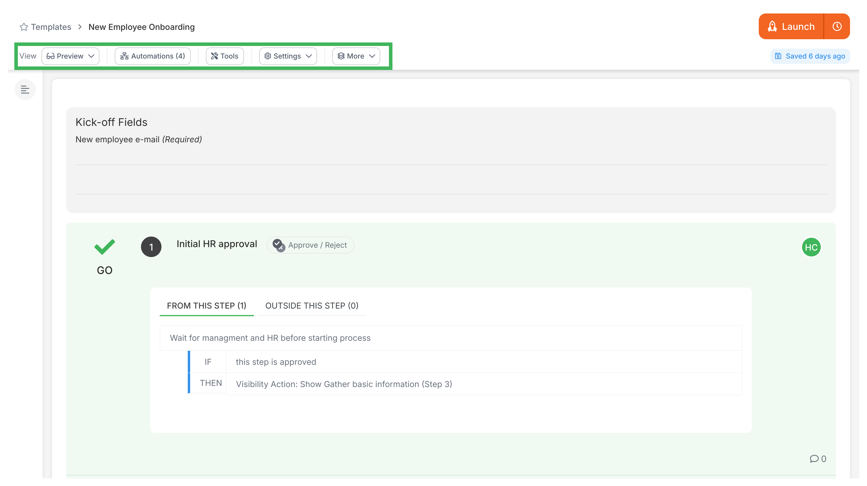
Task: Star the New Employee Onboarding template
Action: tap(24, 27)
